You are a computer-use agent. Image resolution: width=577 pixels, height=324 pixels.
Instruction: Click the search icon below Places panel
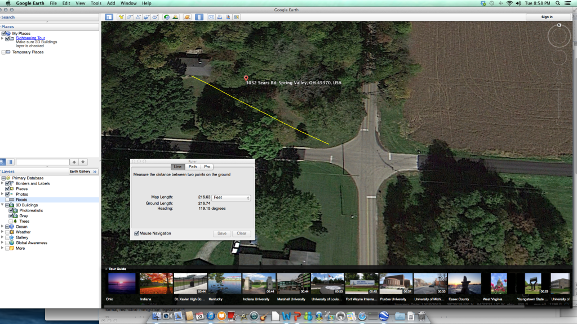(2, 162)
